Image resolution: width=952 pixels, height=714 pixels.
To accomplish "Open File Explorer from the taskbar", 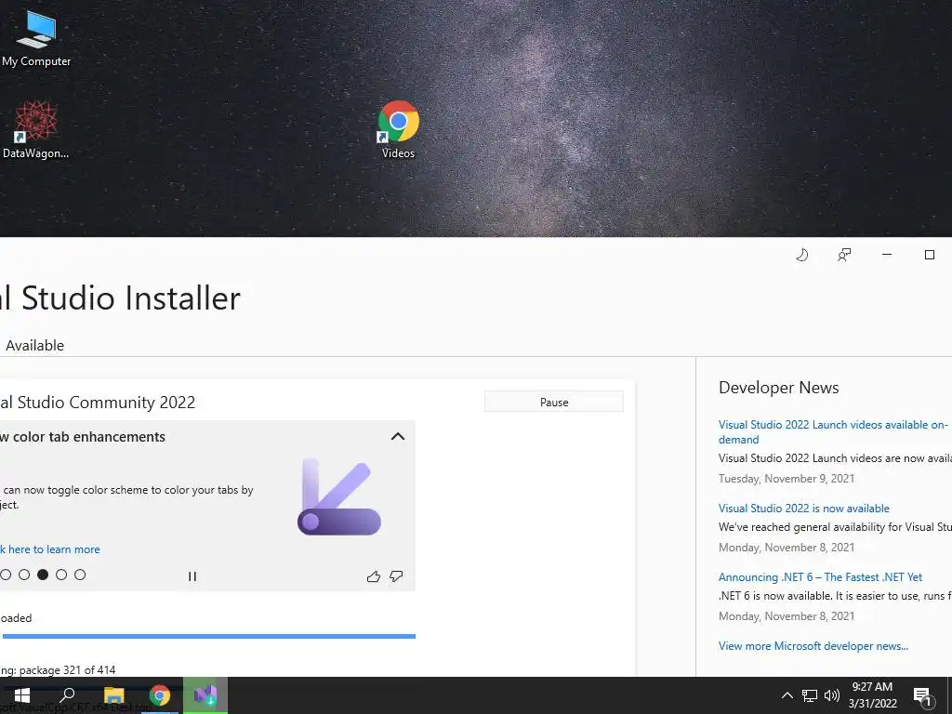I will pos(113,695).
